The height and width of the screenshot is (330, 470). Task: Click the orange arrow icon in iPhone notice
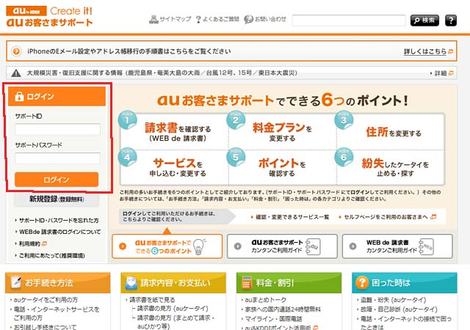(16, 51)
